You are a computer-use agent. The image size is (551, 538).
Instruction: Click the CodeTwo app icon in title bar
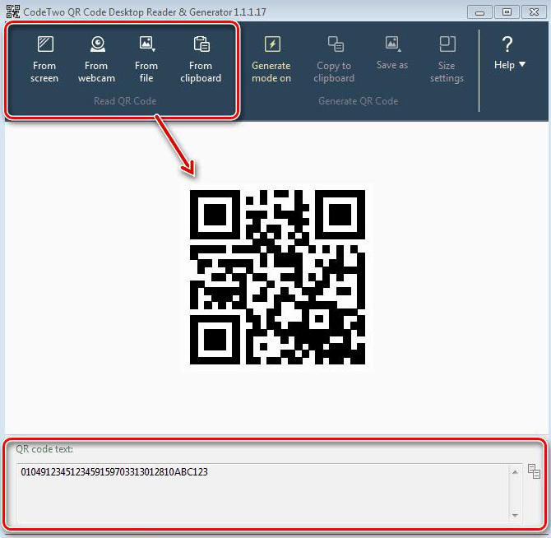(13, 12)
